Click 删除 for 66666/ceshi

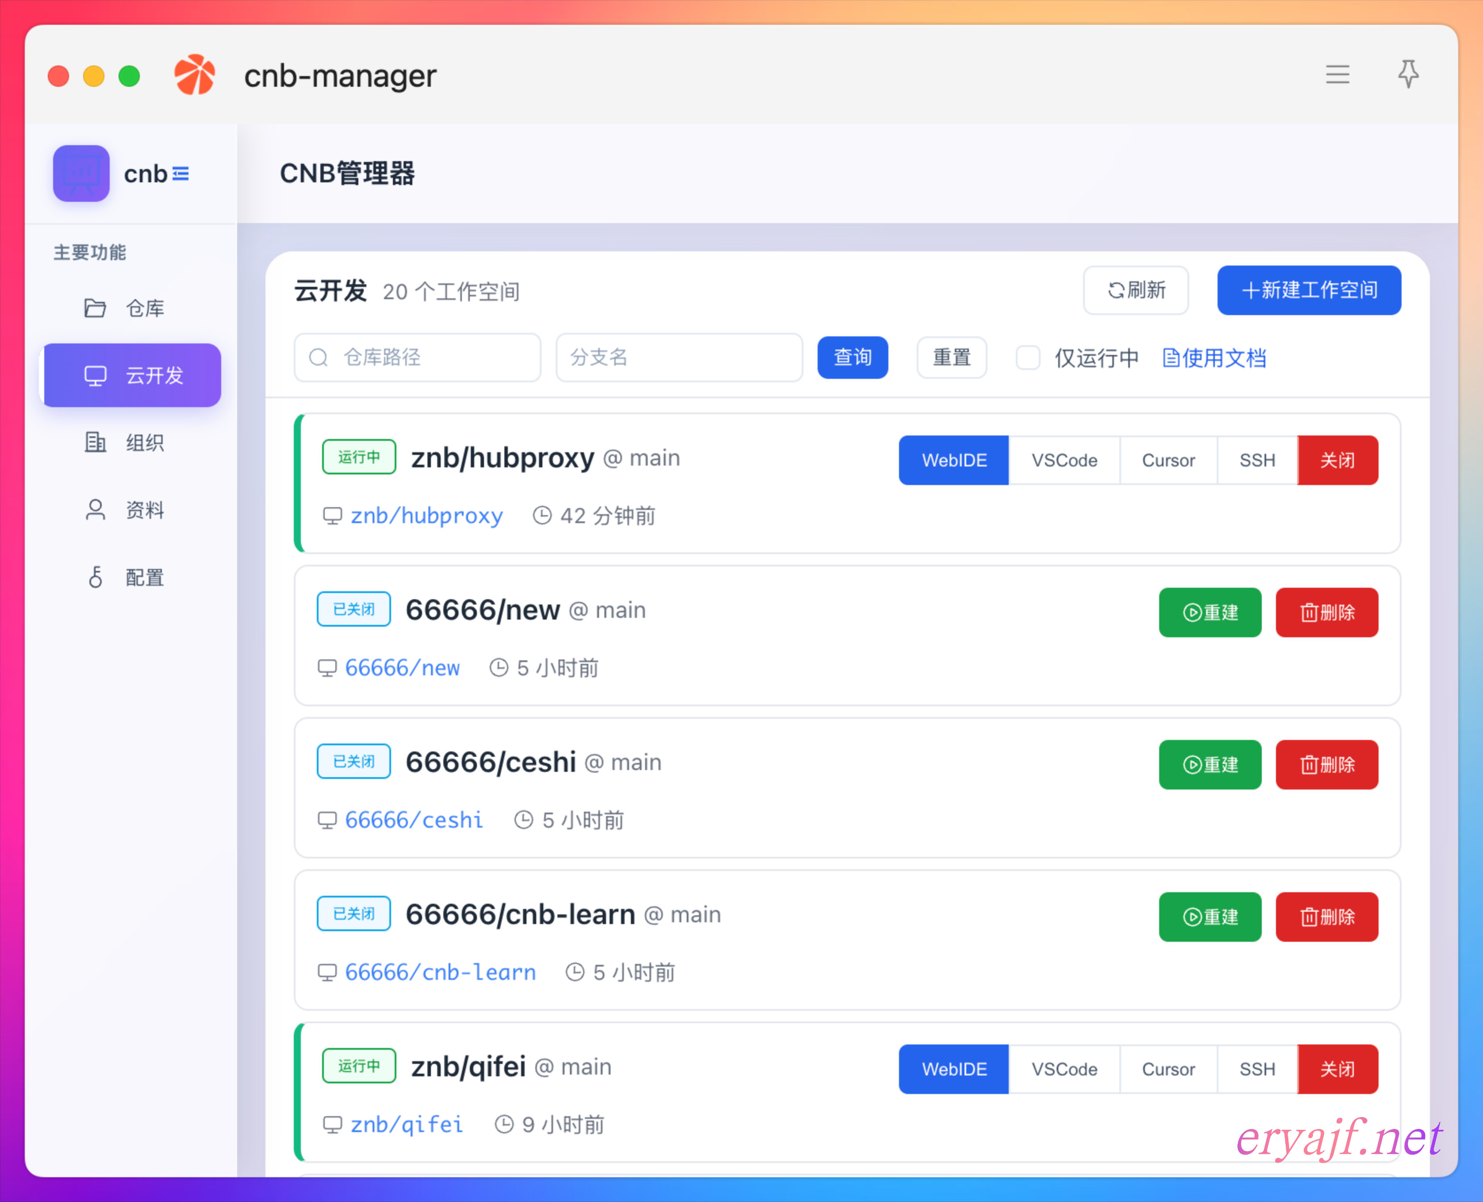click(x=1326, y=765)
